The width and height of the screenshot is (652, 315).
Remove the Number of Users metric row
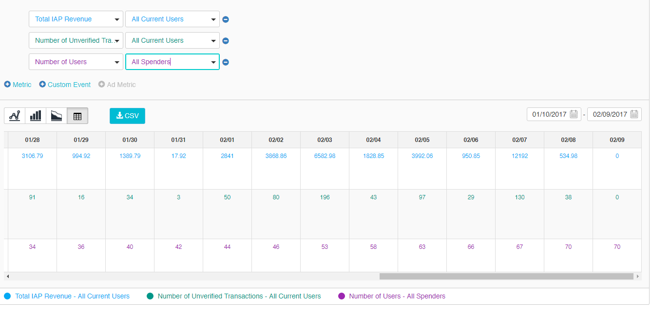[226, 62]
